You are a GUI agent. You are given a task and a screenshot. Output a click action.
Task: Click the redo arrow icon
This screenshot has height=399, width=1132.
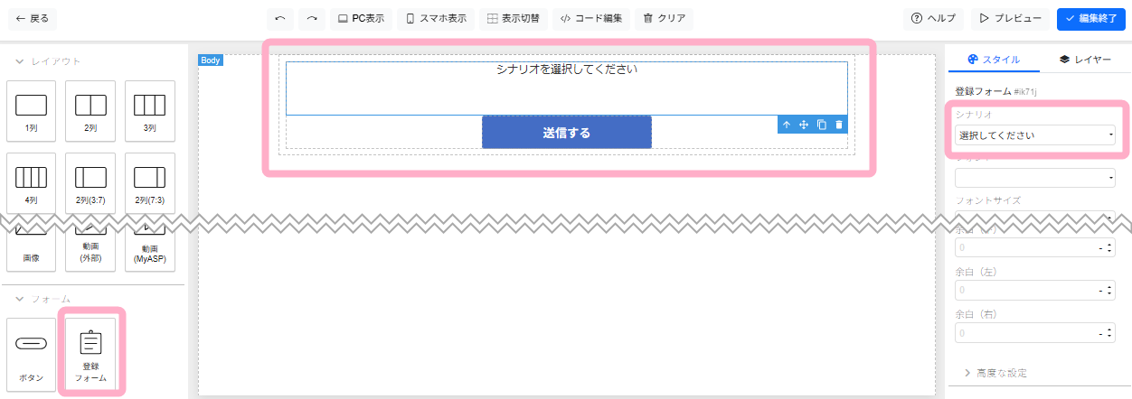(311, 18)
